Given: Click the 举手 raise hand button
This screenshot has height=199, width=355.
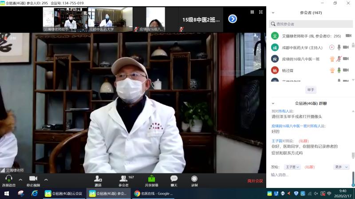Looking at the screenshot, I should click(311, 90).
